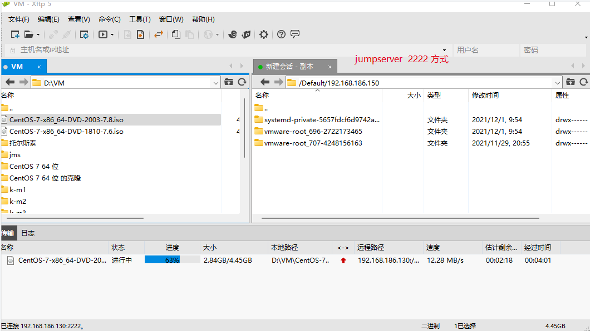Click the remote pane horizontal scrollbar

click(400, 218)
